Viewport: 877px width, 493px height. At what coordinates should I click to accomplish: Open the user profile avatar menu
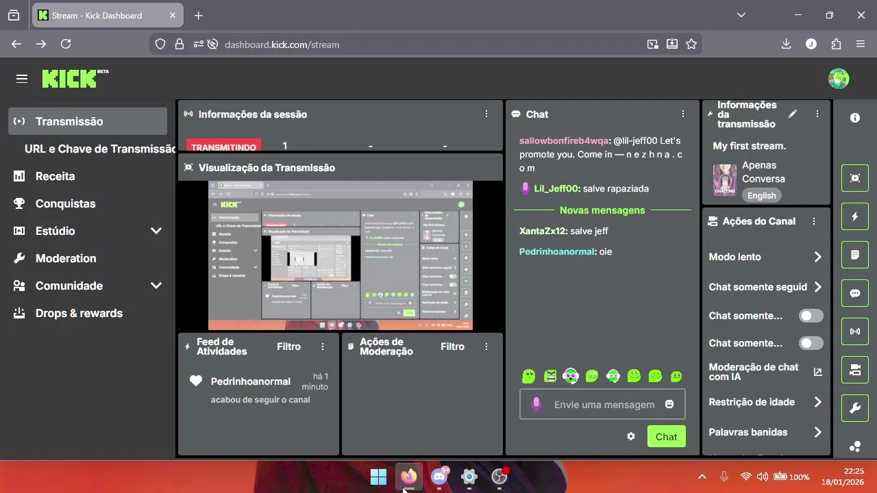click(839, 79)
